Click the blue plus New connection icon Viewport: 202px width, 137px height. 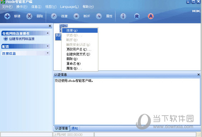[8, 16]
